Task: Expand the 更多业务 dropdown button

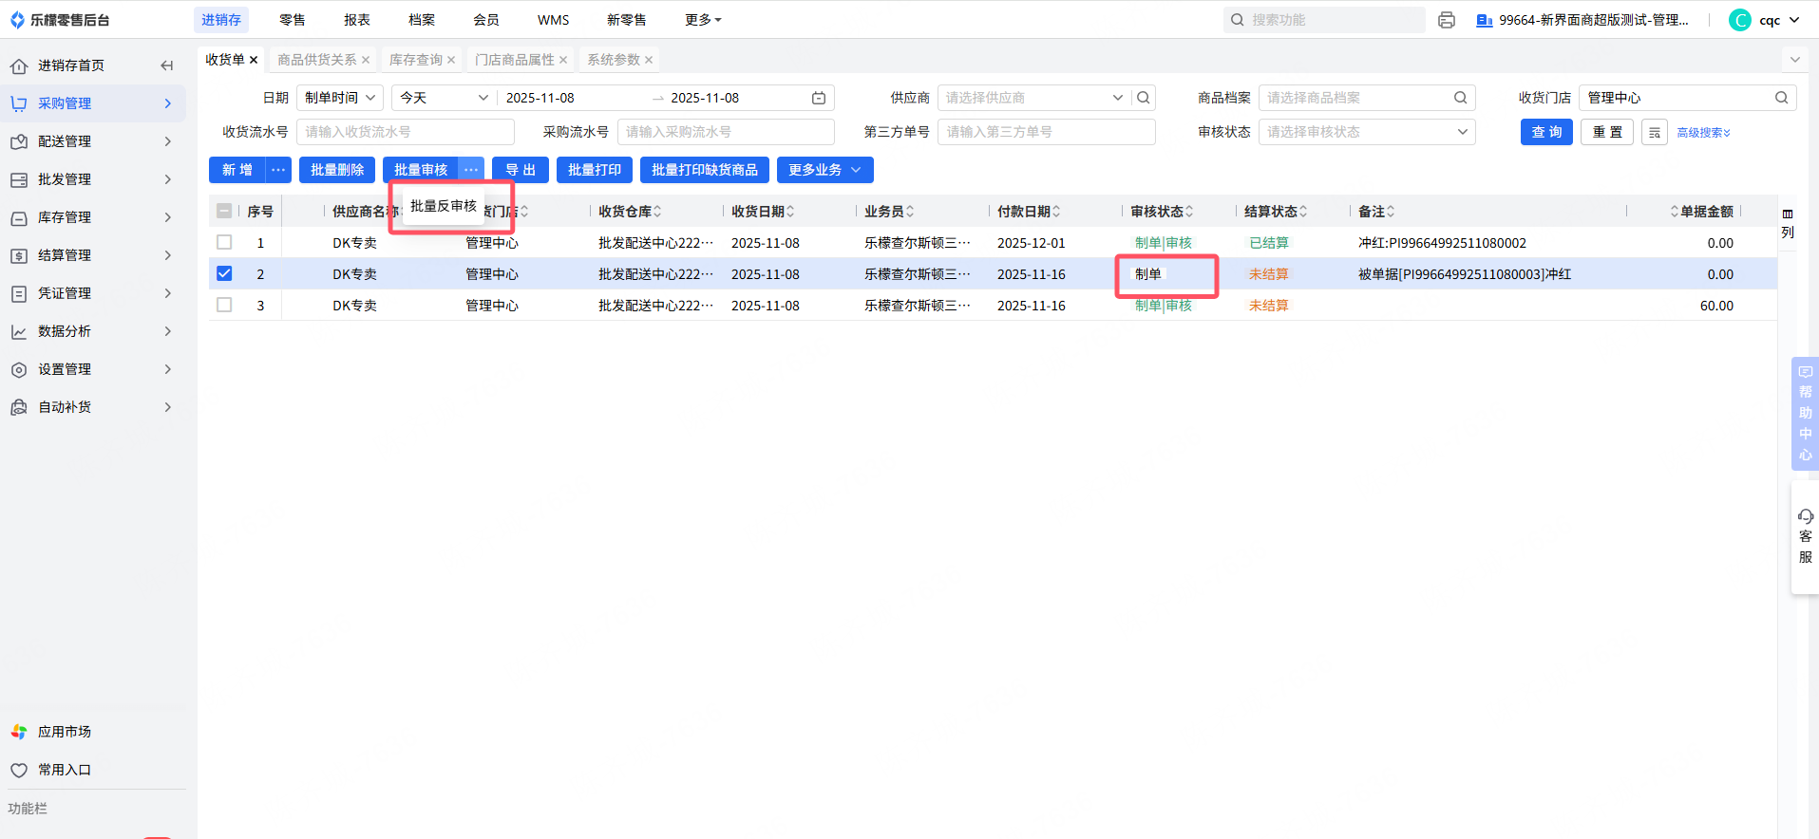Action: click(825, 170)
